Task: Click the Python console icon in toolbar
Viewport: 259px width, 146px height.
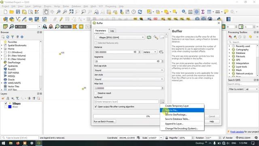Action: [x=219, y=19]
